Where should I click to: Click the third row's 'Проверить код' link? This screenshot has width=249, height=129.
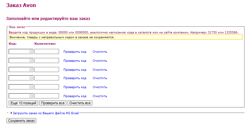[75, 70]
